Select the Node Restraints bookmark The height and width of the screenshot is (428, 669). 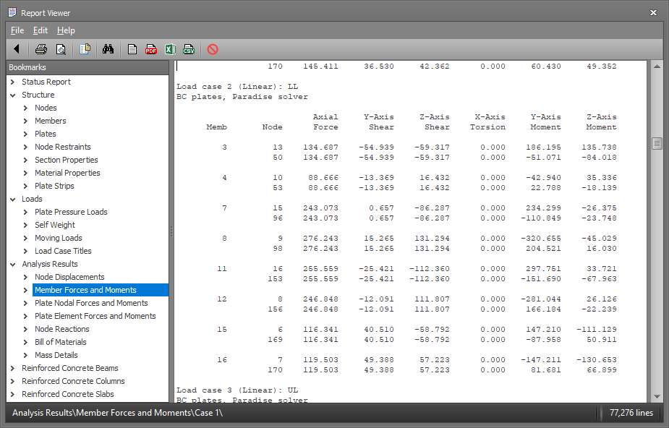63,147
